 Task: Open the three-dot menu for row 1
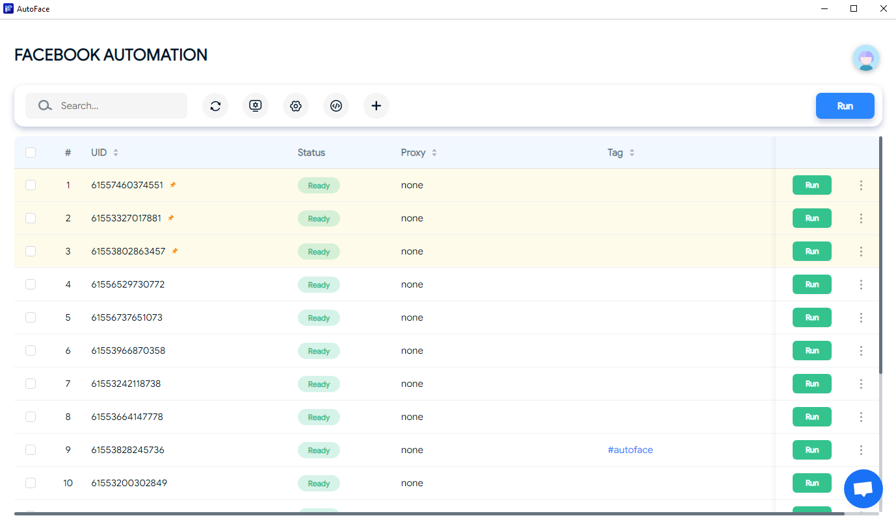click(x=862, y=185)
